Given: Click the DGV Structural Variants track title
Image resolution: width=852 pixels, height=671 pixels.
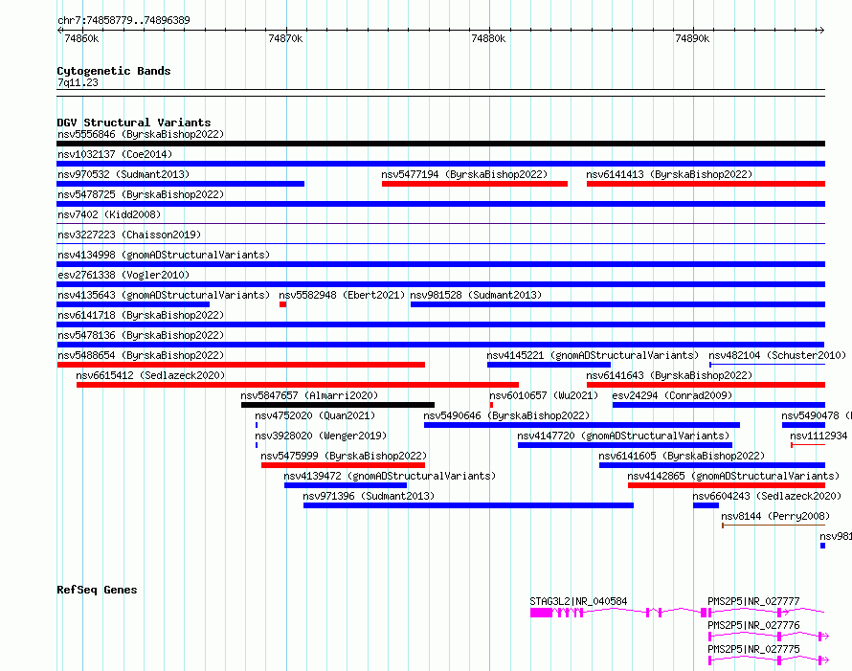Looking at the screenshot, I should click(134, 123).
